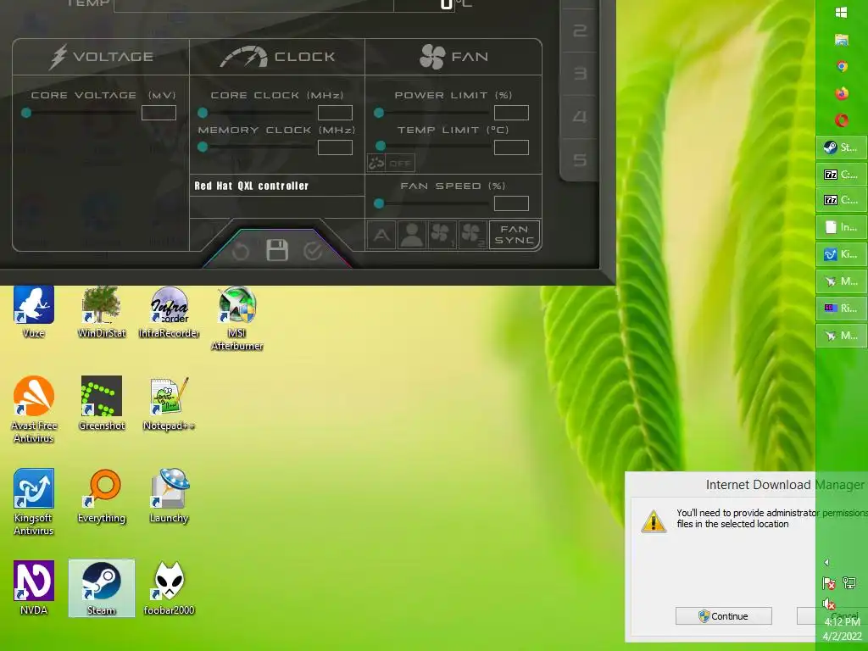Select the NVDA desktop shortcut
Screen dimensions: 868x651
pos(34,588)
